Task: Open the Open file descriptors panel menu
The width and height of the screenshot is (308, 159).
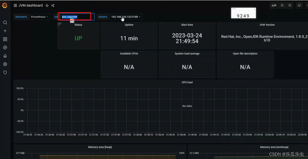Action: (245, 54)
